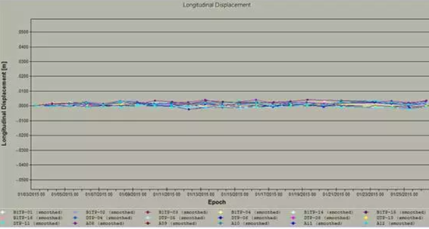This screenshot has width=429, height=229.
Task: Click the Longitudinal Displacement [m] y-axis label
Action: click(x=4, y=104)
